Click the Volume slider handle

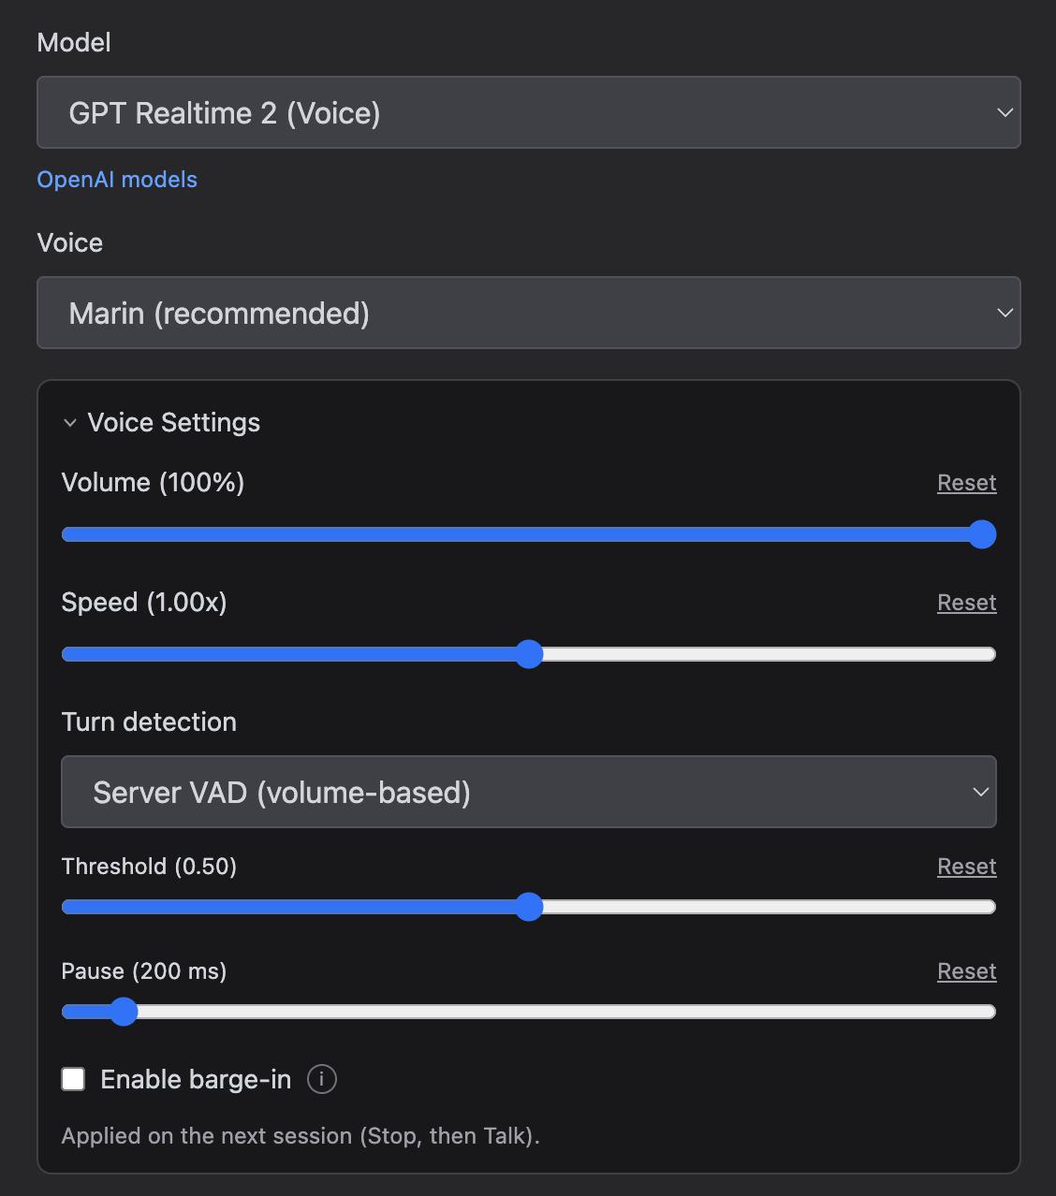click(982, 534)
